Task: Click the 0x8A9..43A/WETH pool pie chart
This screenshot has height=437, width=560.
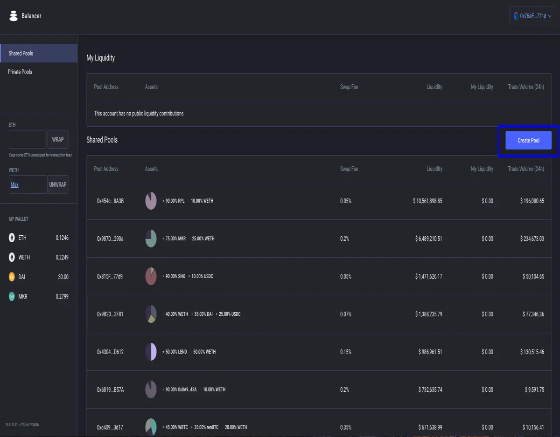Action: (x=151, y=389)
